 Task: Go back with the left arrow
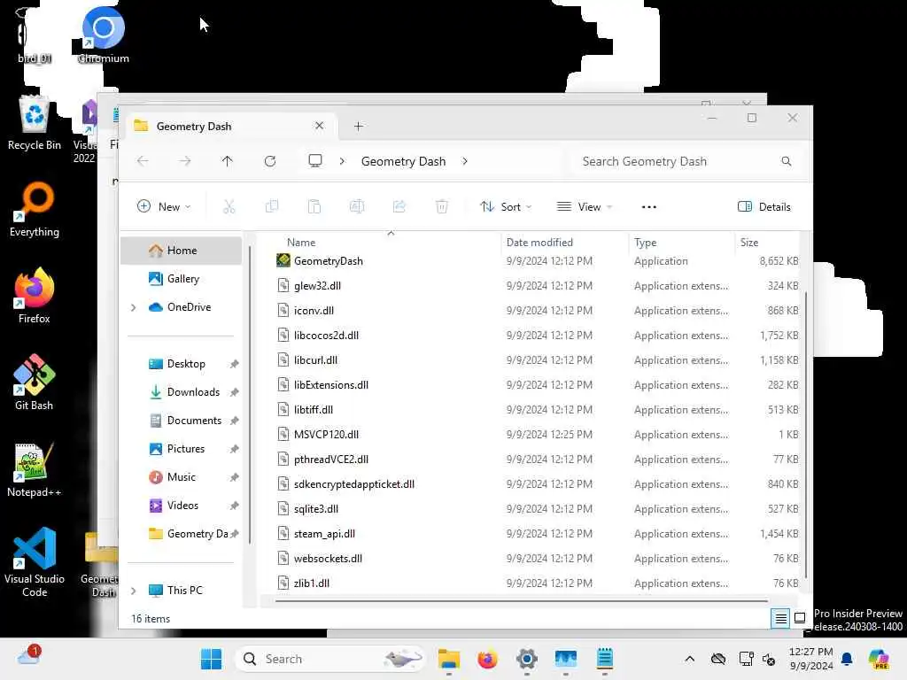[x=143, y=161]
